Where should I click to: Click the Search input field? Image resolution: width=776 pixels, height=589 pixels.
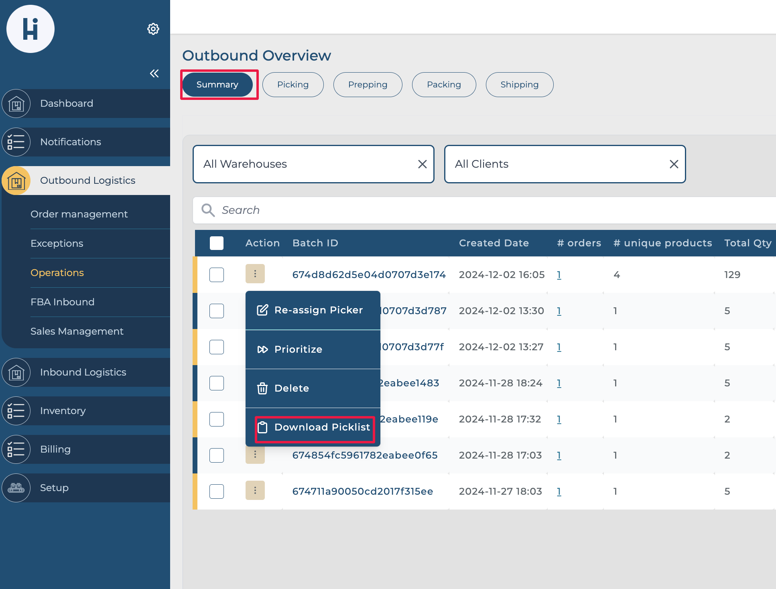481,210
